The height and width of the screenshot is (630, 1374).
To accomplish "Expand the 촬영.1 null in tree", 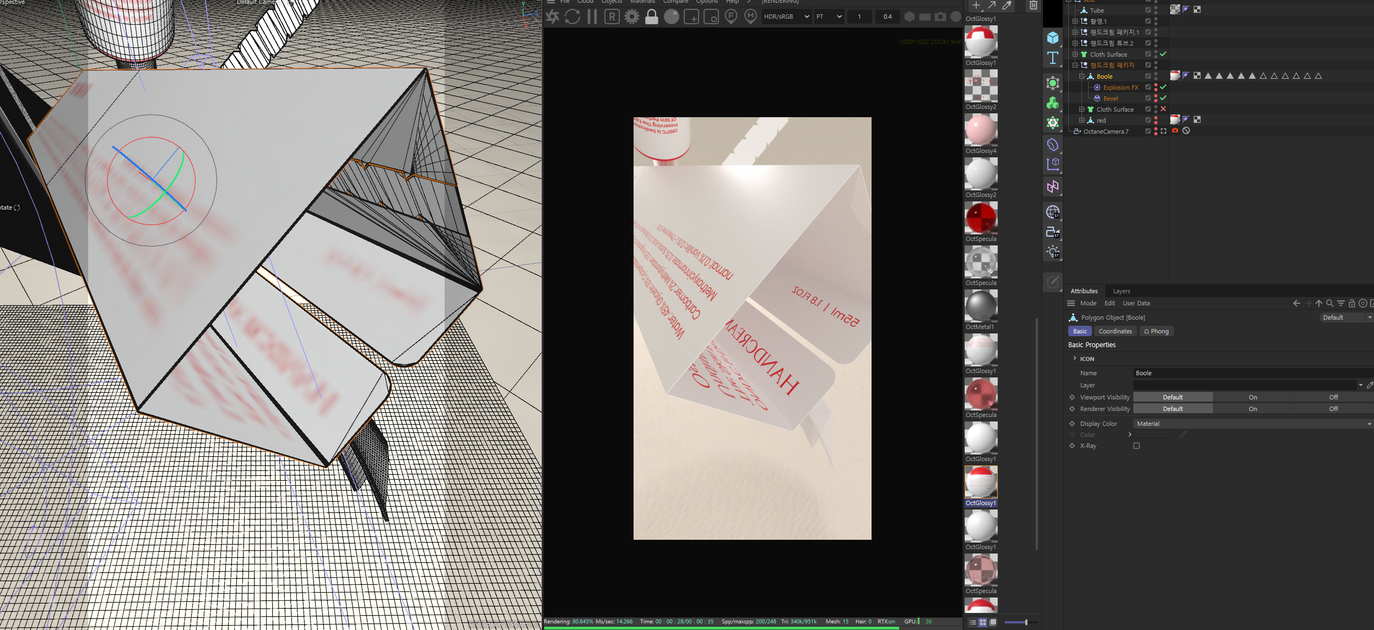I will click(x=1075, y=21).
